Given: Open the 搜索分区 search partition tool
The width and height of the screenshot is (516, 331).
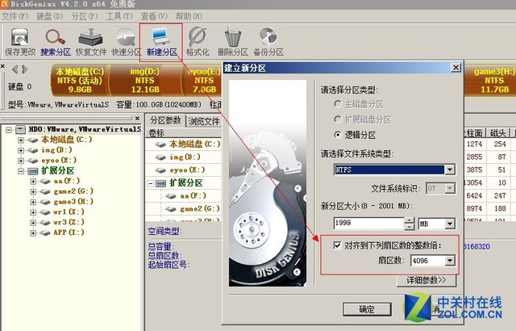Looking at the screenshot, I should coord(56,42).
